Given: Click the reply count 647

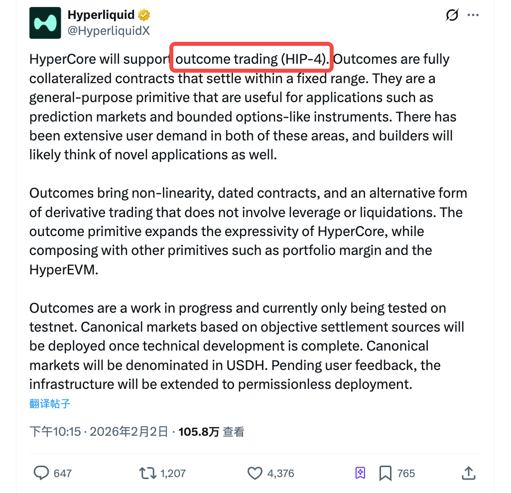Looking at the screenshot, I should 63,473.
